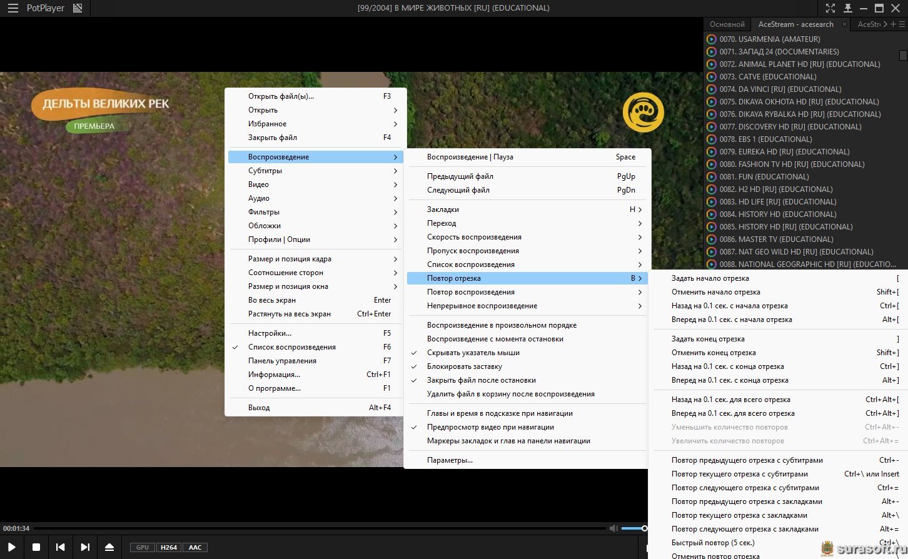Switch to the 'Основной' playlist tab
Viewport: 908px width, 559px height.
[x=727, y=24]
